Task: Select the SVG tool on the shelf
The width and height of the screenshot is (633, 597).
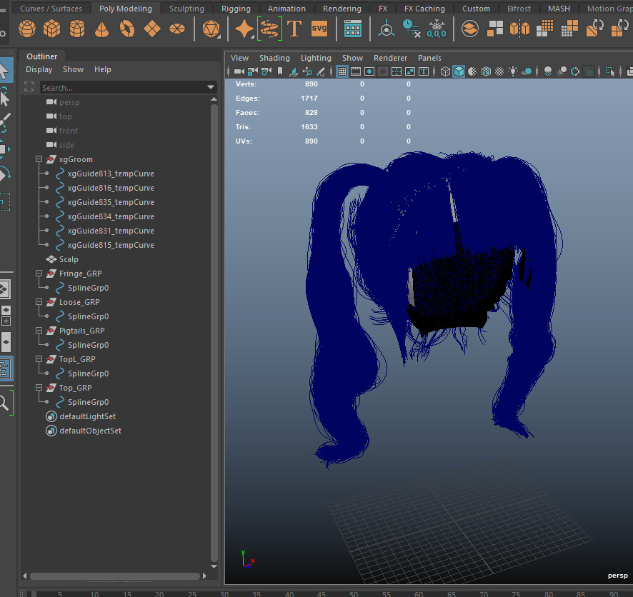Action: [319, 29]
